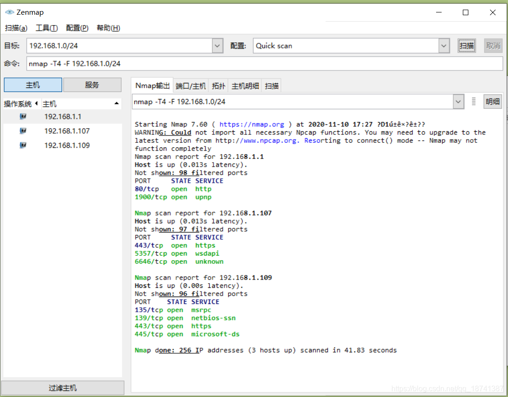The height and width of the screenshot is (397, 508).
Task: Click 'Not shown: 98 filtered ports' text
Action: tap(191, 173)
